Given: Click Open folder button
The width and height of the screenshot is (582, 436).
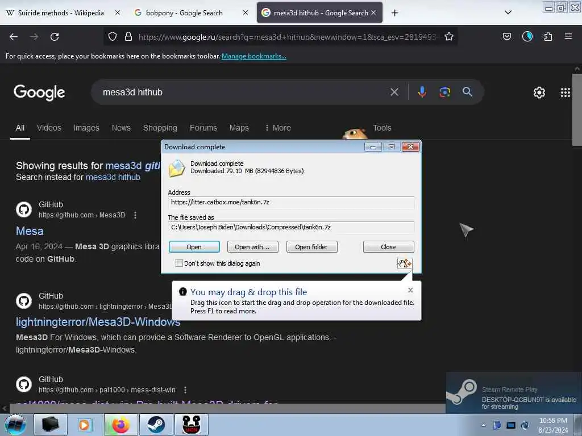Looking at the screenshot, I should point(311,247).
